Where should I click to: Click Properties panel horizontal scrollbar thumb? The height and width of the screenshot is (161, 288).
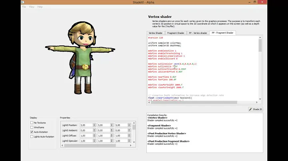point(90,145)
